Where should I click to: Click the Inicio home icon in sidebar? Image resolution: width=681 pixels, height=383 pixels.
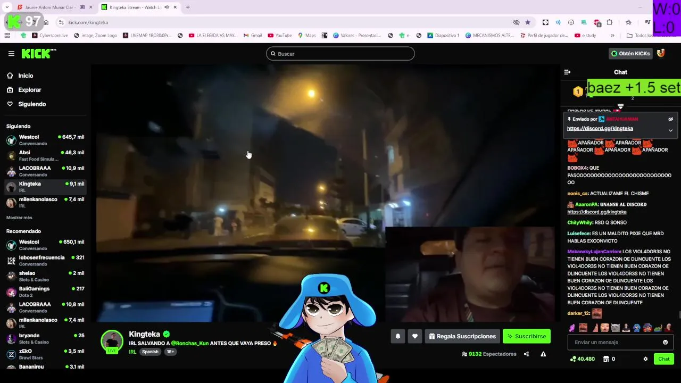(x=10, y=76)
